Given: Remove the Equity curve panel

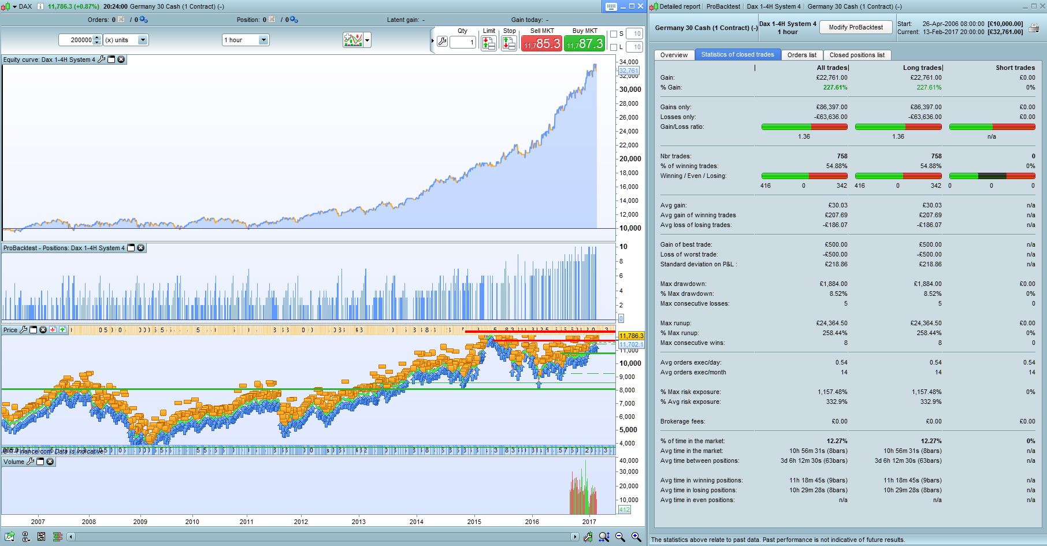Looking at the screenshot, I should pos(121,60).
